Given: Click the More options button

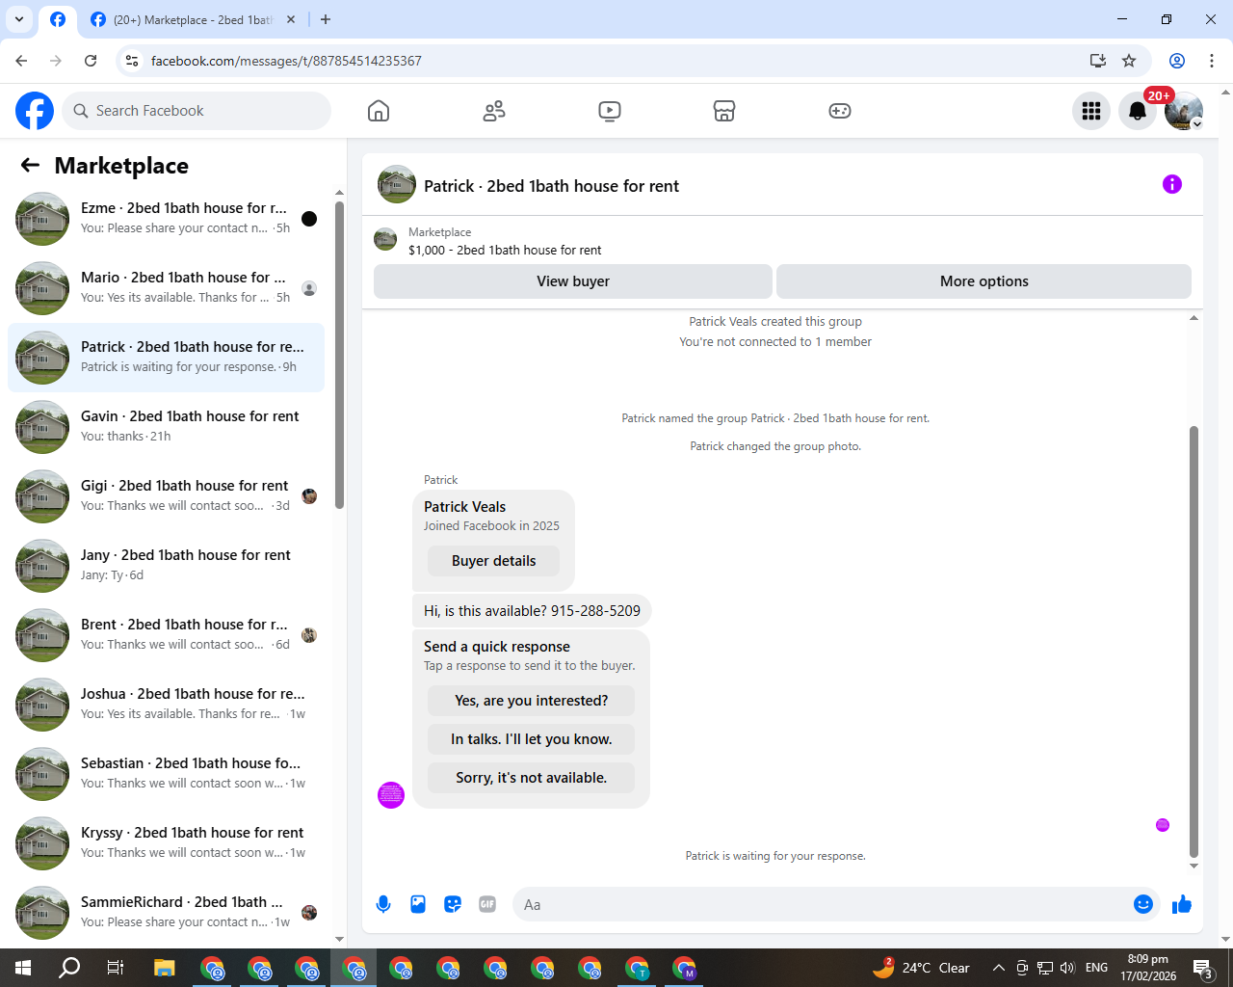Looking at the screenshot, I should [984, 281].
